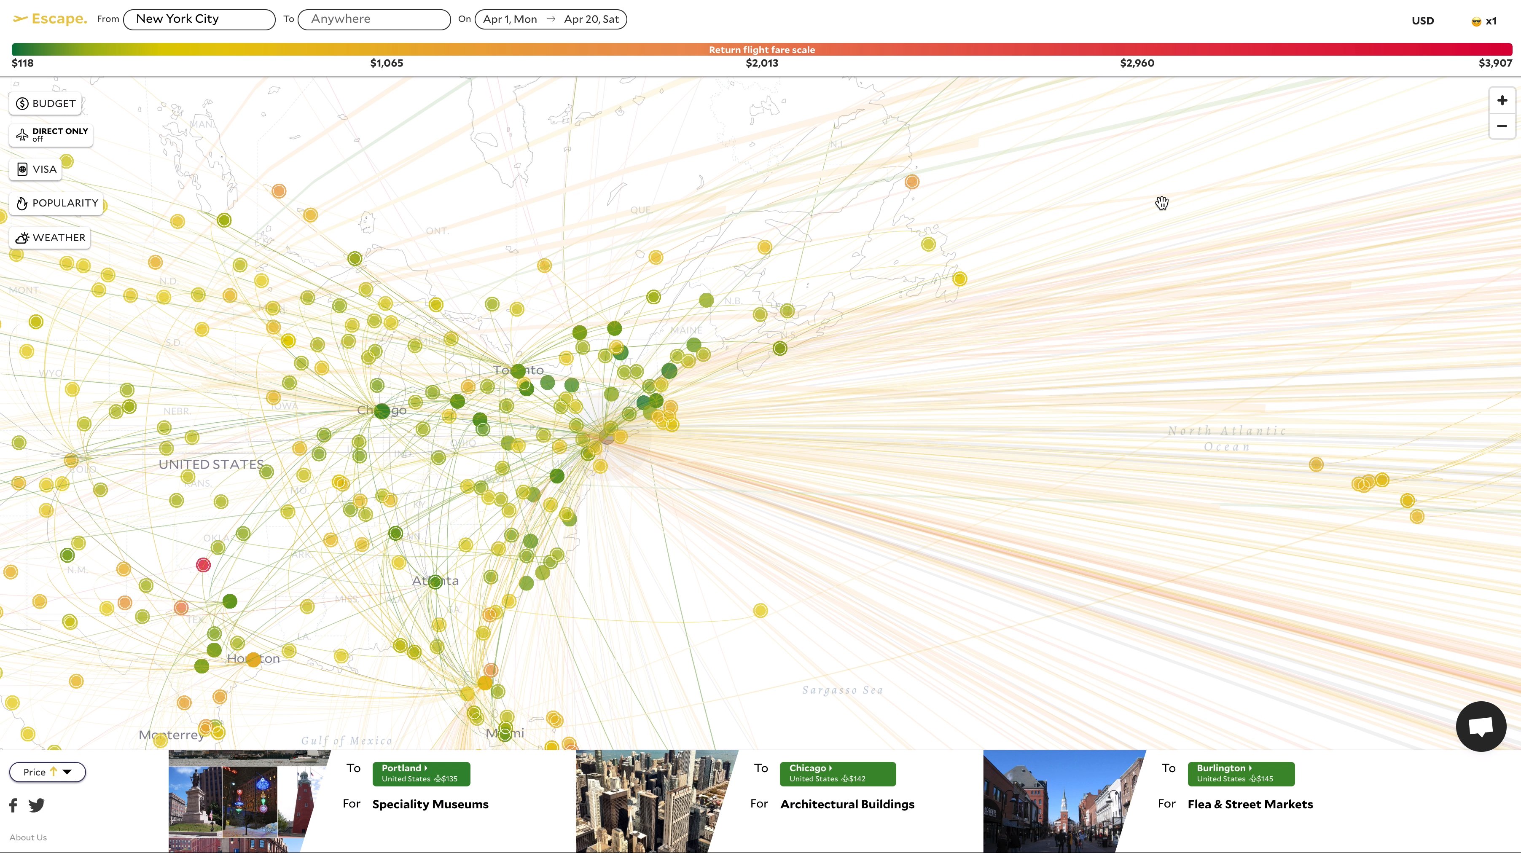Open the About Us link
This screenshot has width=1521, height=853.
pos(28,837)
